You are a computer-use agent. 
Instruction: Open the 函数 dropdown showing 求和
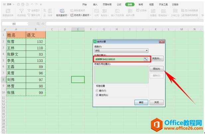click(121, 50)
